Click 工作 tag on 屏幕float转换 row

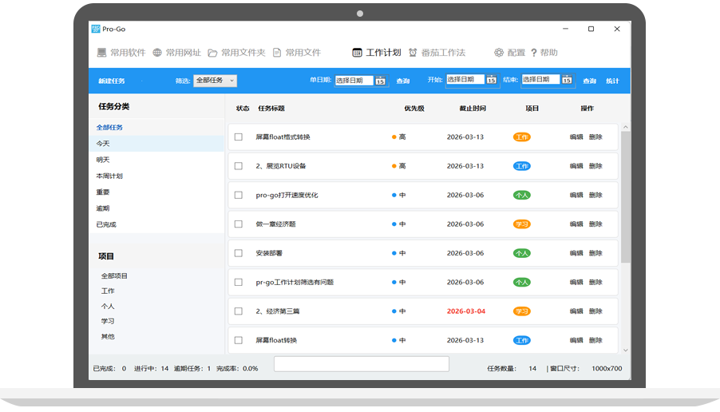[521, 340]
